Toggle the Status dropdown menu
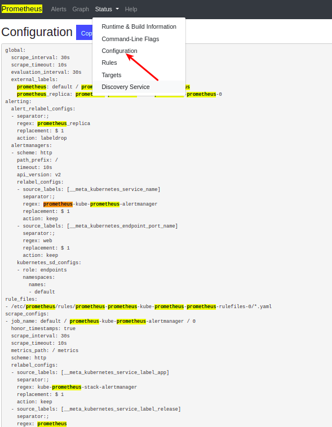 107,9
